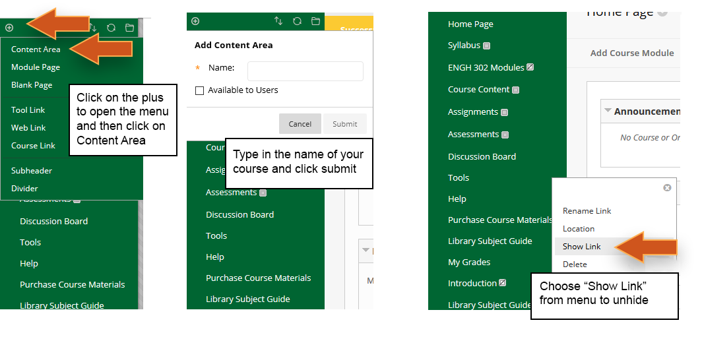Click the 'No Course or Or' announcements text

(x=650, y=137)
